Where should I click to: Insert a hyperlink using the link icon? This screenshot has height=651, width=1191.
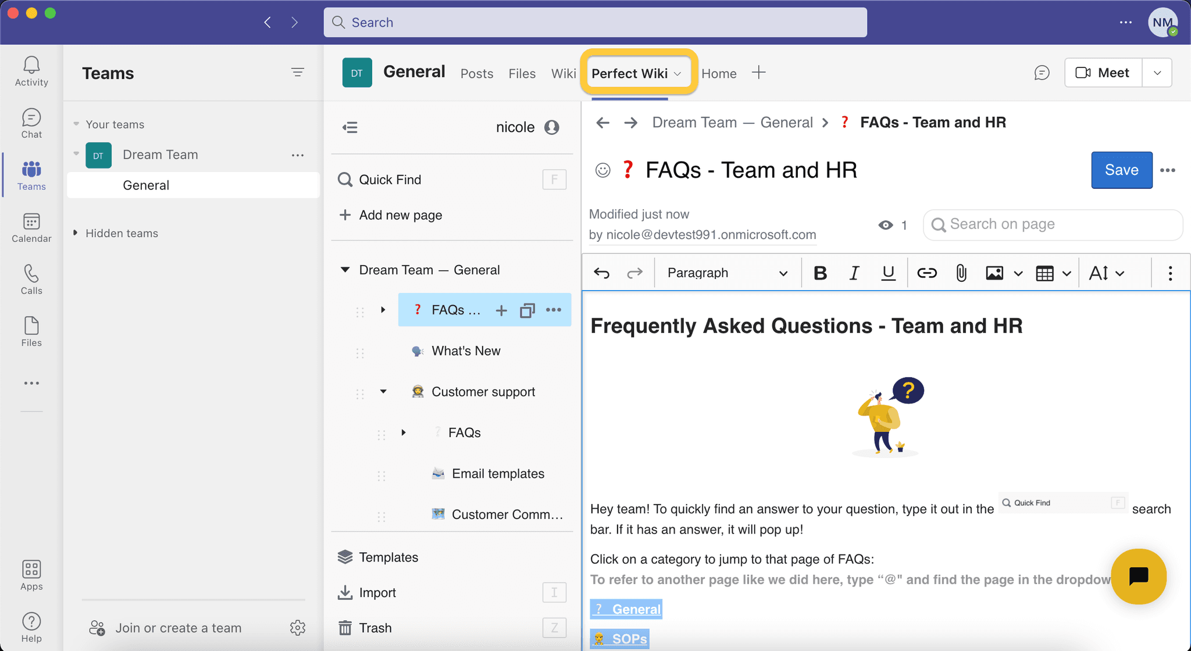tap(926, 273)
